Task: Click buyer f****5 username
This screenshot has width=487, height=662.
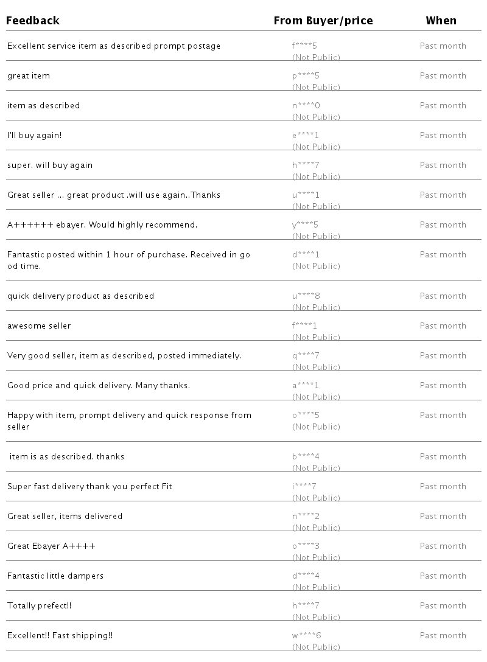Action: pos(306,46)
